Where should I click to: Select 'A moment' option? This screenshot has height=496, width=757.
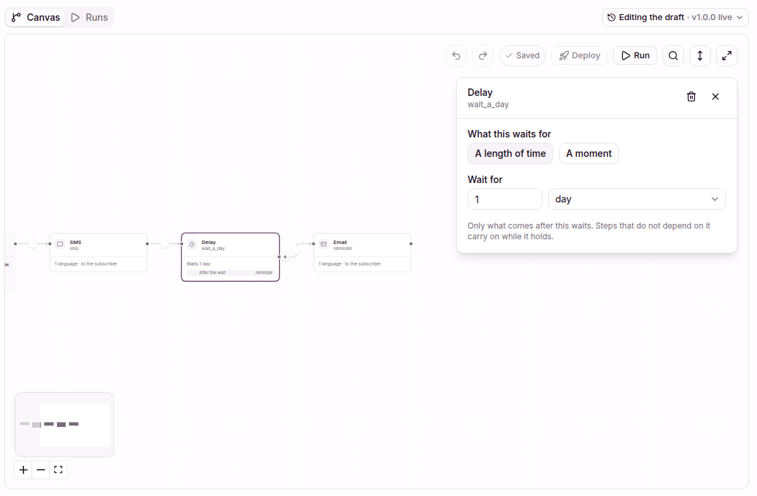click(x=588, y=153)
